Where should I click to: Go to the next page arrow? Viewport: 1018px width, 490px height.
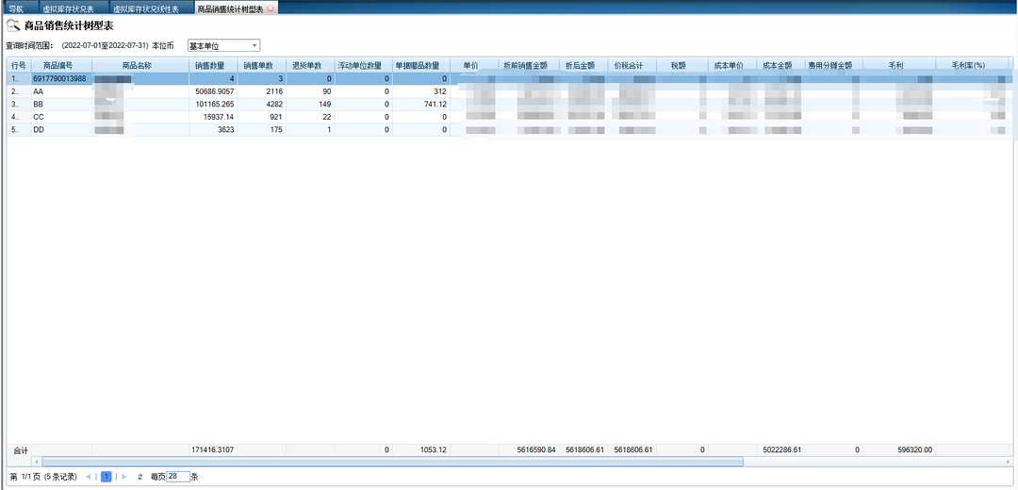click(124, 477)
